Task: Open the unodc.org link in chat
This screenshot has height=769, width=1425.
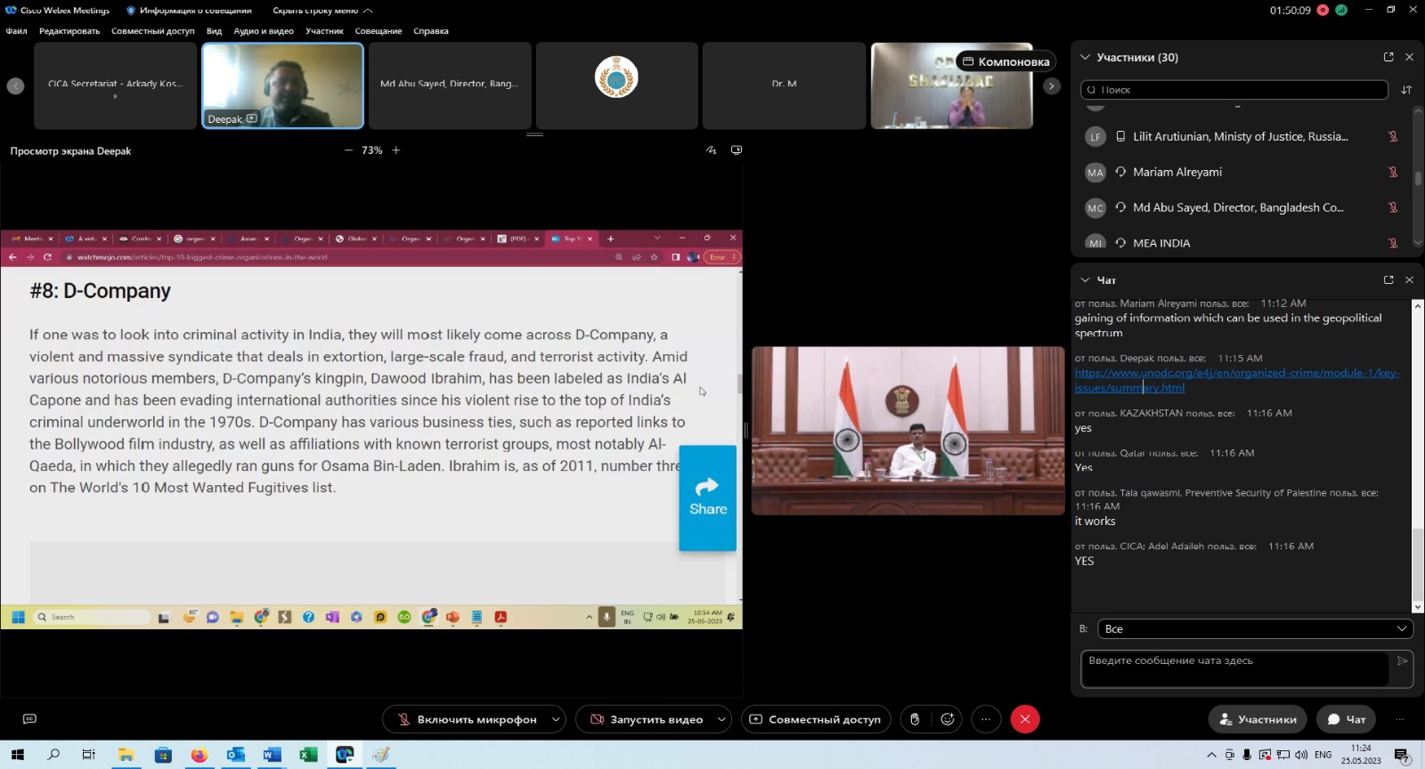Action: pyautogui.click(x=1236, y=374)
